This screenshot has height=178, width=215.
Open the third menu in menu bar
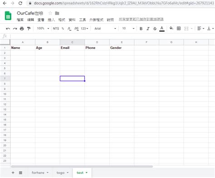click(x=41, y=20)
